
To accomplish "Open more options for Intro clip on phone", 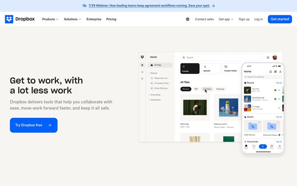I will 279,90.
